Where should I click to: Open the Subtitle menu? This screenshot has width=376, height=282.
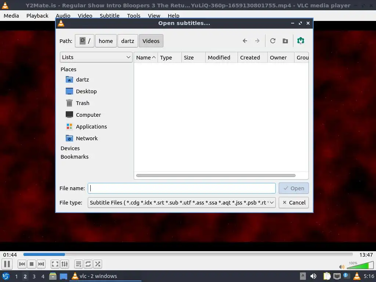tap(109, 15)
